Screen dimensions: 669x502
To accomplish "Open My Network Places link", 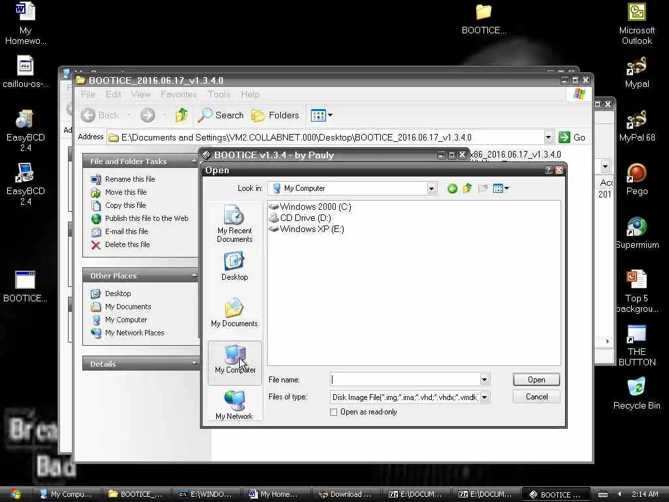I will [x=135, y=333].
